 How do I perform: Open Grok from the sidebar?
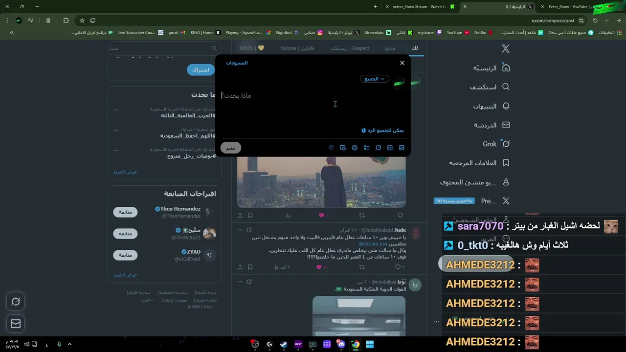(496, 144)
